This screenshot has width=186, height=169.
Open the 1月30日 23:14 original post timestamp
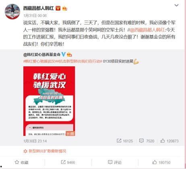(x=35, y=141)
